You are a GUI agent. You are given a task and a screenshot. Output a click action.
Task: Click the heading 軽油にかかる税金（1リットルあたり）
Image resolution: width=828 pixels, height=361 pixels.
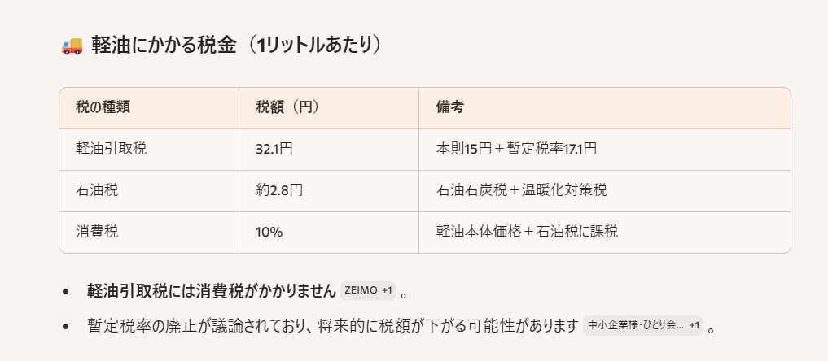pos(236,46)
